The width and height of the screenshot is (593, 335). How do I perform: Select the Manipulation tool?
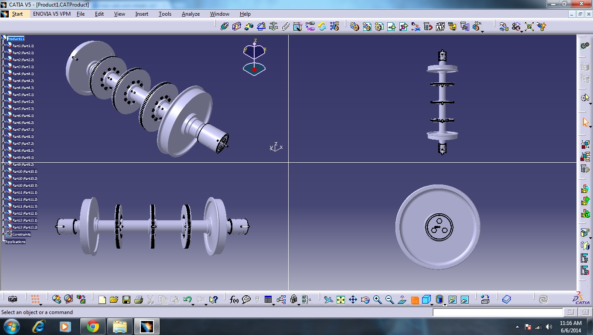[504, 27]
